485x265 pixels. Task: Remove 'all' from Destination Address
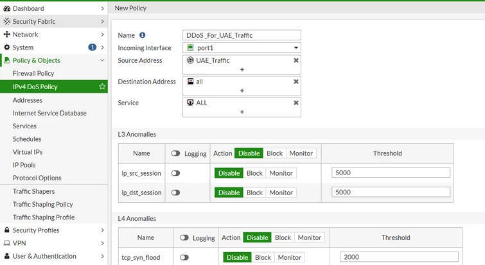[296, 81]
